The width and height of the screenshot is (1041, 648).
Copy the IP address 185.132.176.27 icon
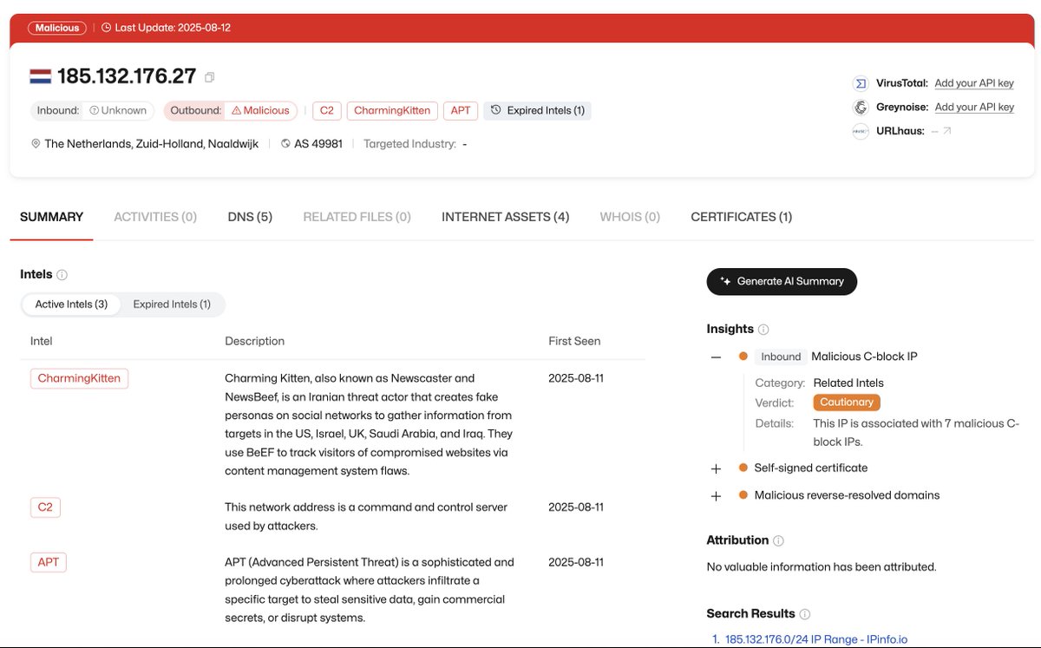tap(209, 77)
